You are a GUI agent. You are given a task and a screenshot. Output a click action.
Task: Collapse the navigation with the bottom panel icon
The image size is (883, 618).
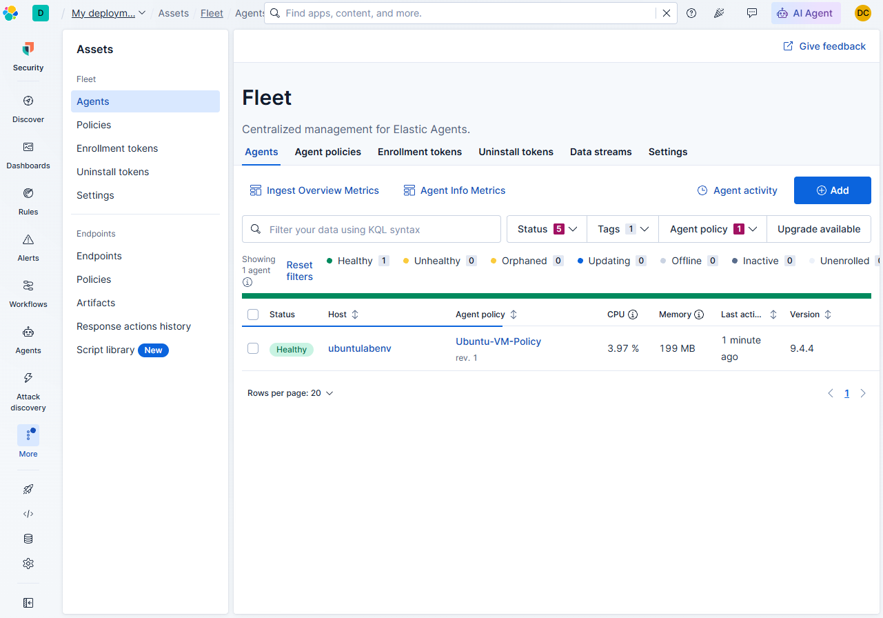(x=28, y=603)
